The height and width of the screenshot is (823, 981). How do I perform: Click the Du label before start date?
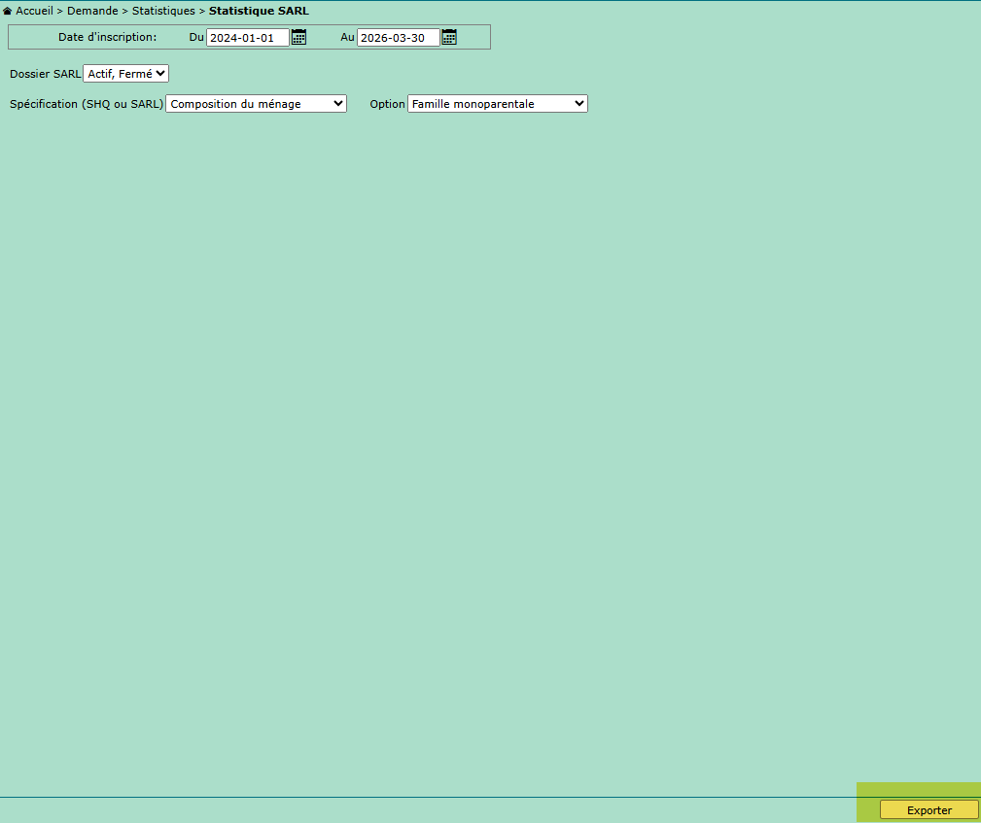(196, 37)
